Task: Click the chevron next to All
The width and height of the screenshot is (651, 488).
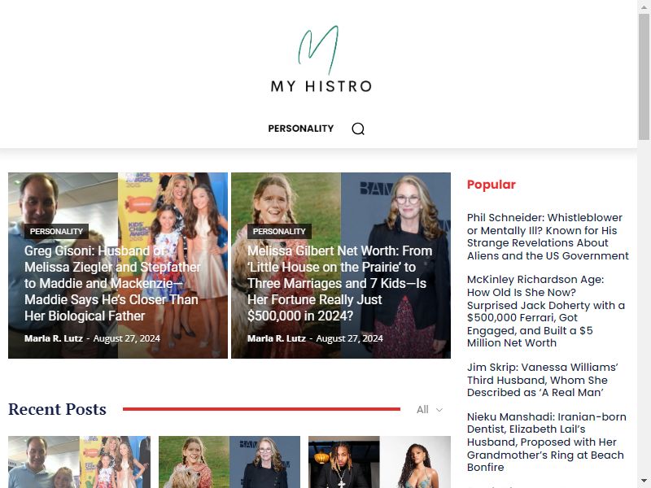Action: pos(439,410)
